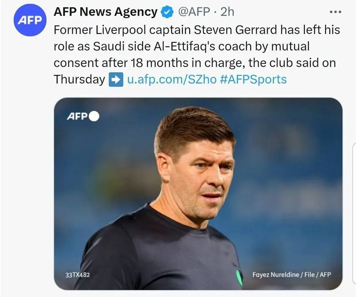Image resolution: width=356 pixels, height=297 pixels.
Task: Open the tweet's 2h timestamp
Action: 227,13
